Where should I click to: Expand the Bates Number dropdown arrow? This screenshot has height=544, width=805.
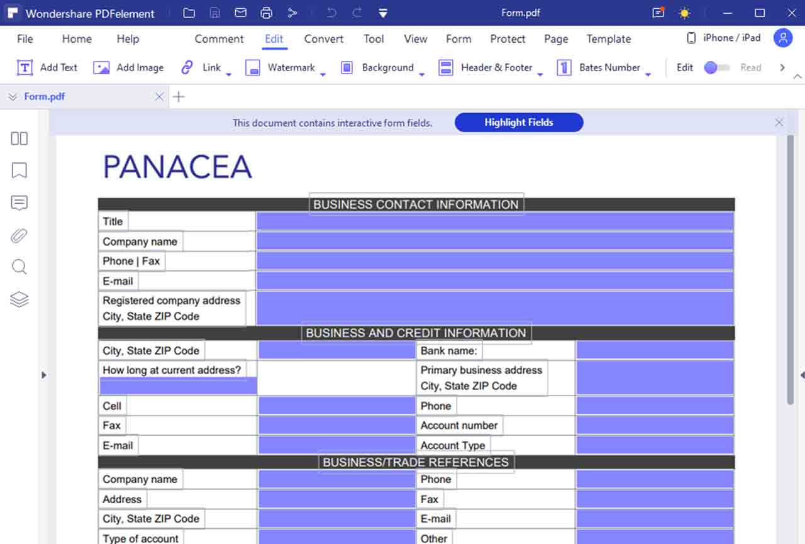[x=648, y=74]
